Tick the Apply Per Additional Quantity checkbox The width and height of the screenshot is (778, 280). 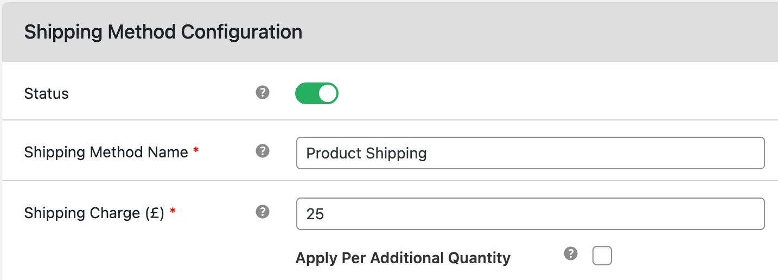point(602,256)
